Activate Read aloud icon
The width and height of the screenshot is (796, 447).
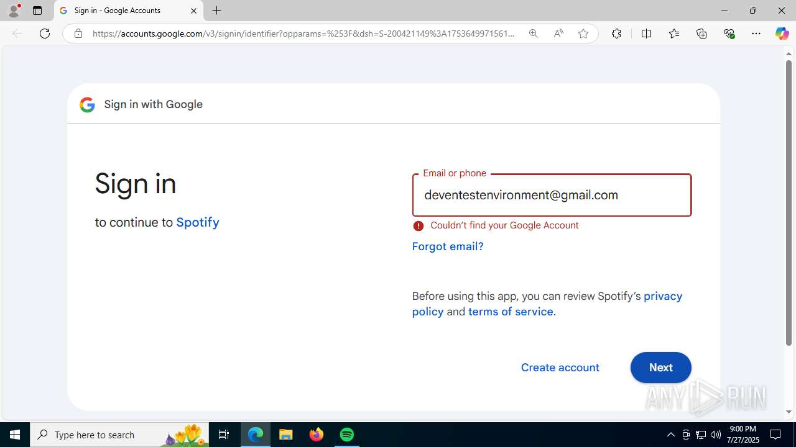(x=558, y=34)
